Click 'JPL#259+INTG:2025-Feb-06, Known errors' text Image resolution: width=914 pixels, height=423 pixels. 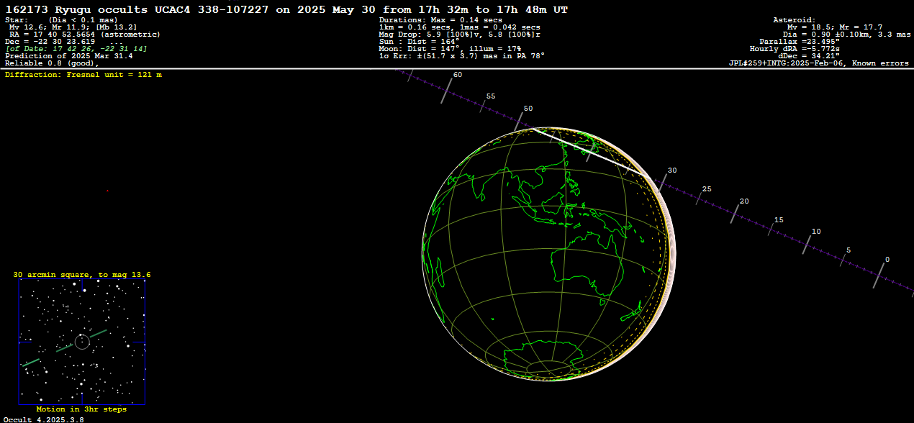click(x=819, y=63)
